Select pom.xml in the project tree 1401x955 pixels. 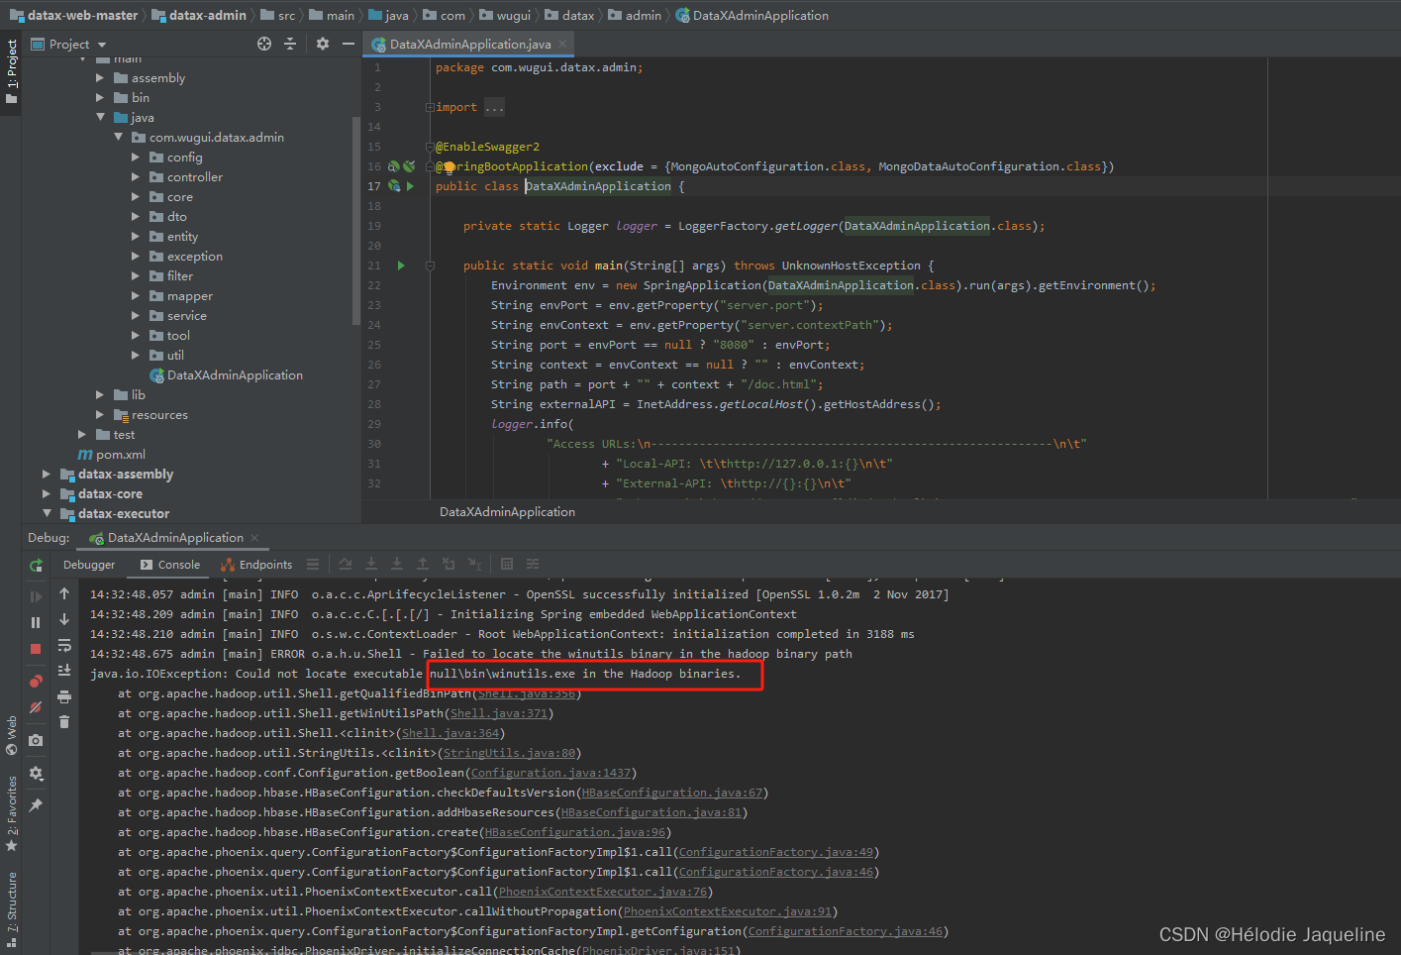tap(120, 455)
